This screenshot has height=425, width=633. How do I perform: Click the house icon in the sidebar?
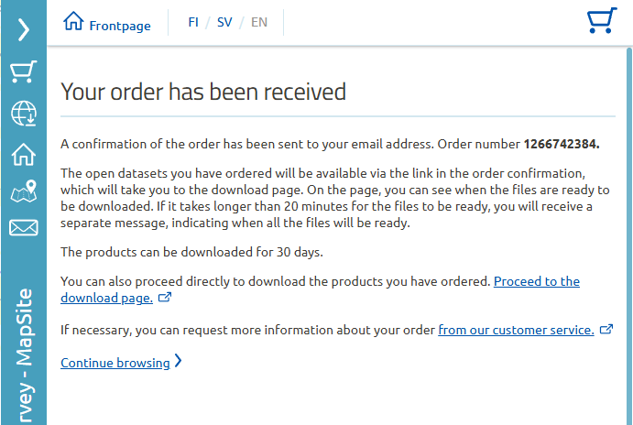[x=24, y=155]
